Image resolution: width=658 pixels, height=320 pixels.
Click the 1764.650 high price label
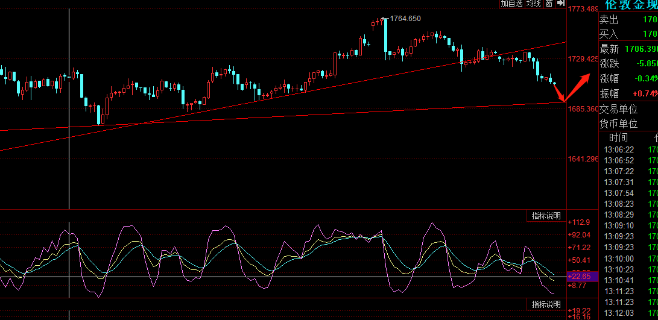405,19
